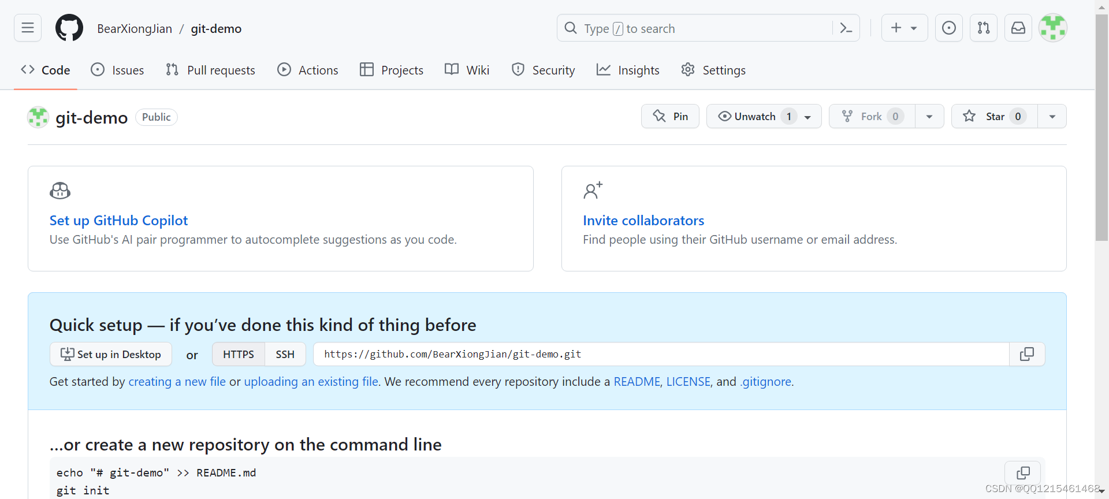Switch to the Issues tab

pos(118,70)
